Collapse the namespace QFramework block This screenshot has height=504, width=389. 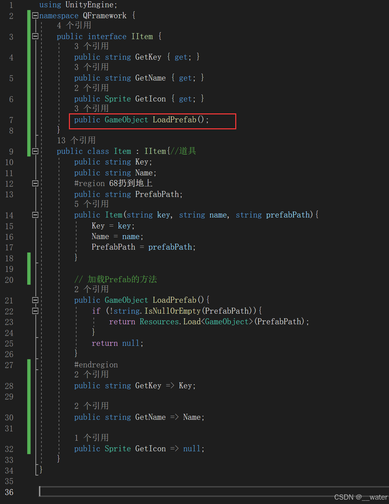tap(35, 15)
